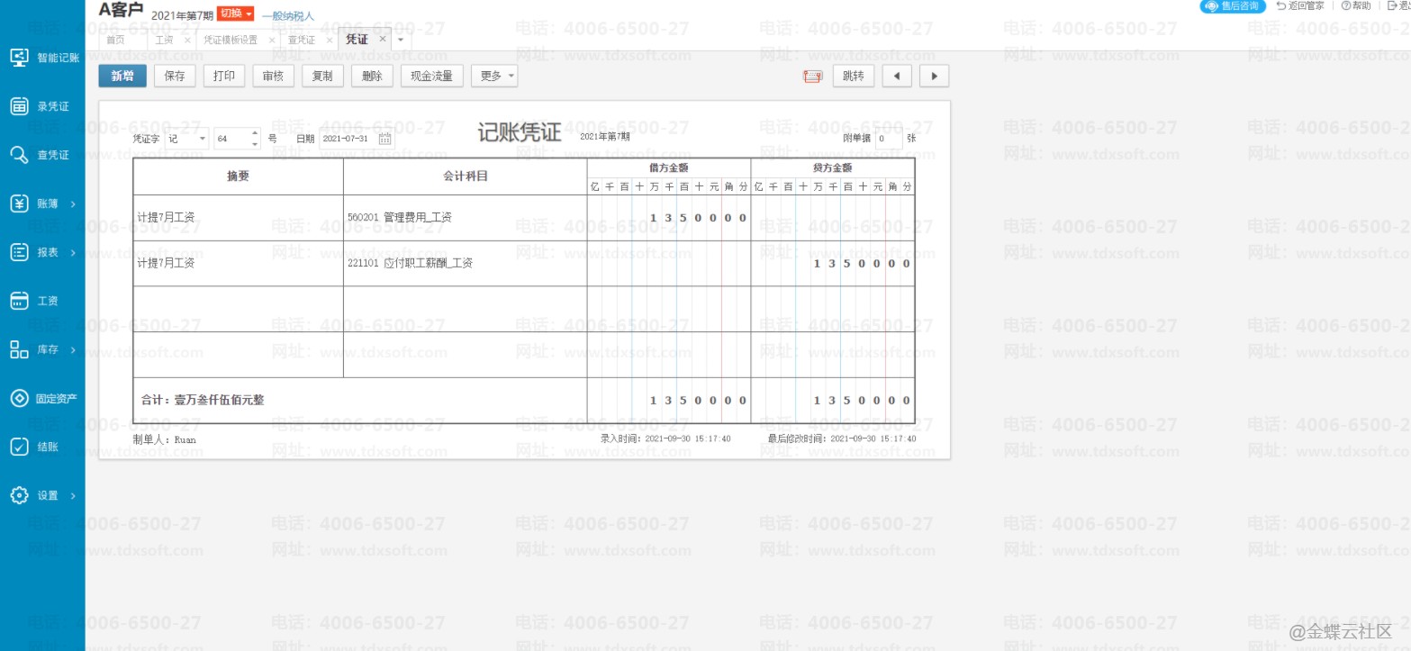Click the 复制 button
Screen dimensions: 1411x651
coord(322,77)
